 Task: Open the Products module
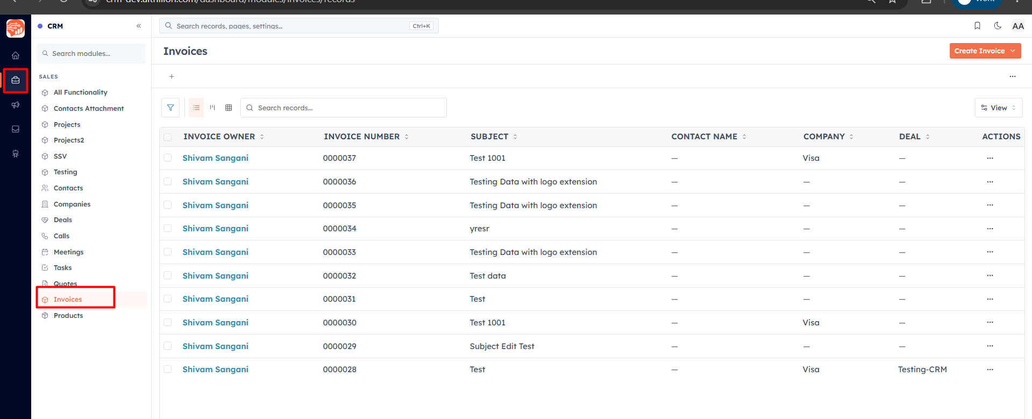[68, 316]
